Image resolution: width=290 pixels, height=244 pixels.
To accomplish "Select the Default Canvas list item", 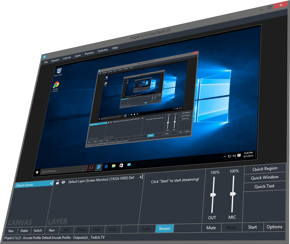I will tap(32, 185).
